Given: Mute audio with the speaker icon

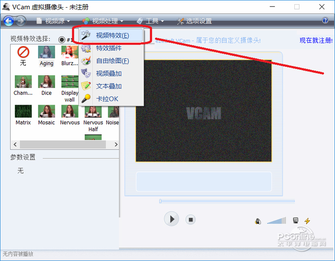Looking at the screenshot, I should click(x=258, y=221).
